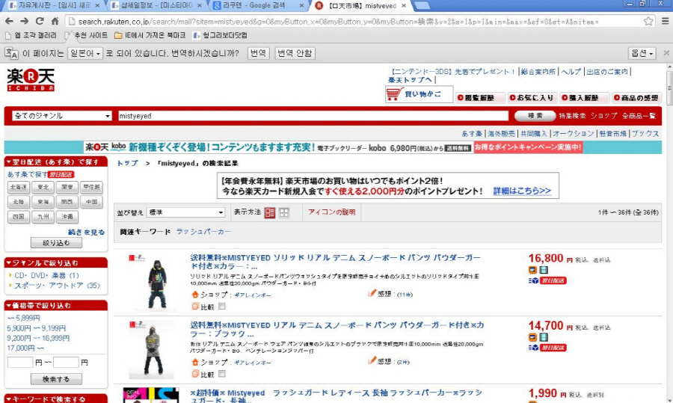Switch to list display view icon
The image size is (673, 403).
coord(269,212)
